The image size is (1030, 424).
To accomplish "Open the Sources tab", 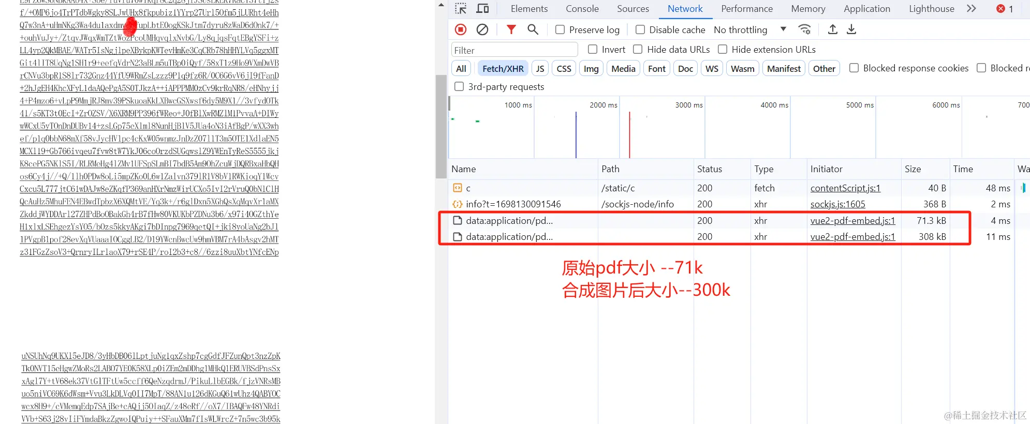I will [633, 9].
